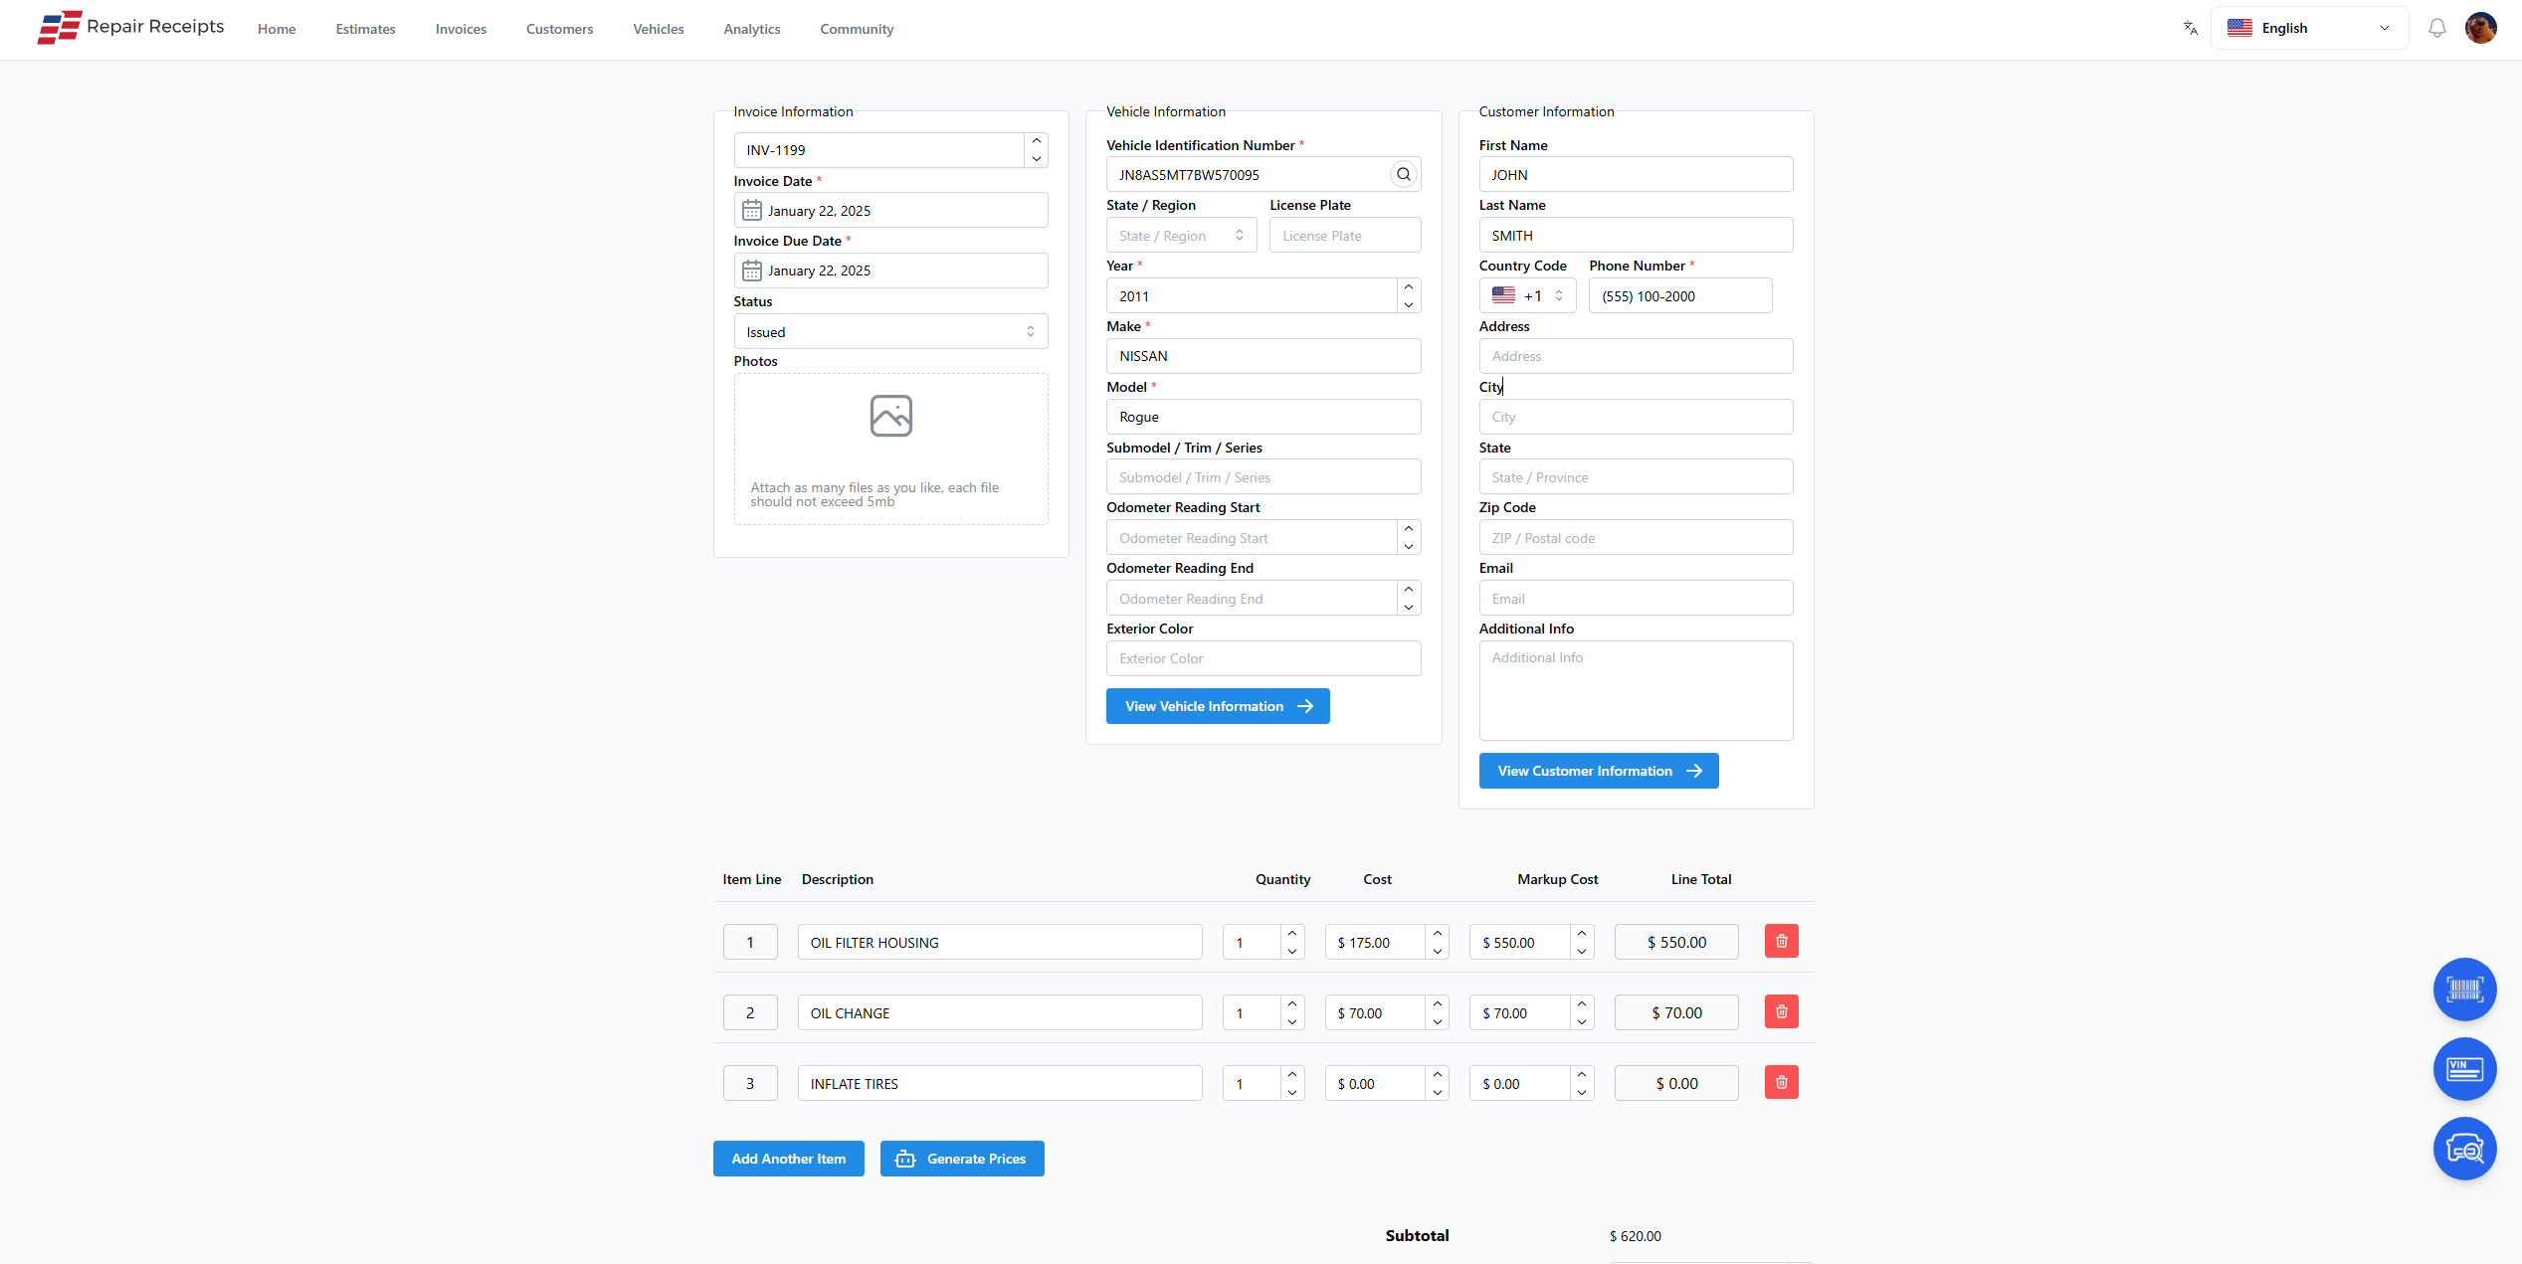The width and height of the screenshot is (2522, 1264).
Task: Open the translate language icon
Action: tap(2190, 28)
